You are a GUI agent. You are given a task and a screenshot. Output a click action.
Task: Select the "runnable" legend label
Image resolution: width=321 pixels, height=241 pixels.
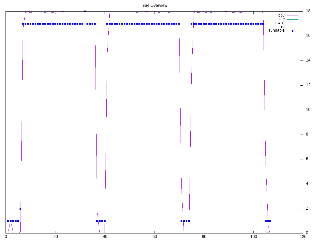(x=277, y=30)
